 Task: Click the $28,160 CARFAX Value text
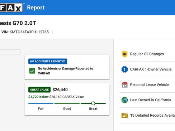pos(67,97)
